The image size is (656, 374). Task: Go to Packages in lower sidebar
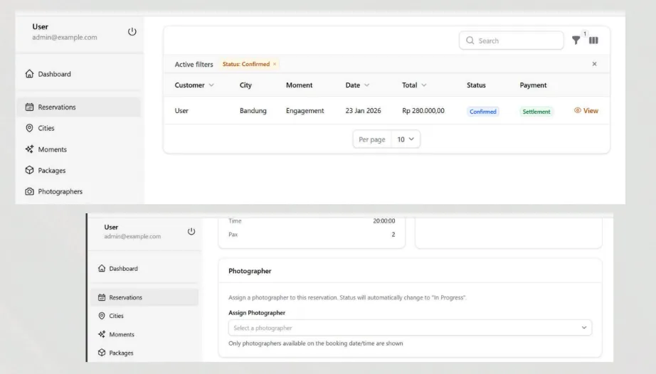click(x=144, y=353)
